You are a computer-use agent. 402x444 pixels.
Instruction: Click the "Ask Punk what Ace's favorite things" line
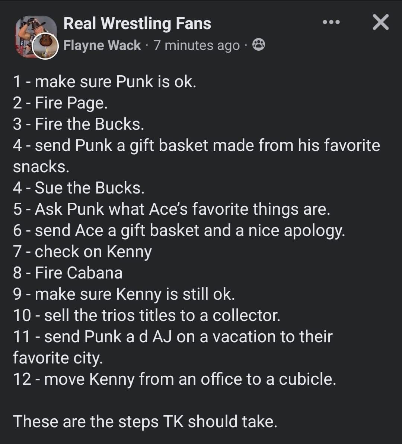click(x=171, y=209)
